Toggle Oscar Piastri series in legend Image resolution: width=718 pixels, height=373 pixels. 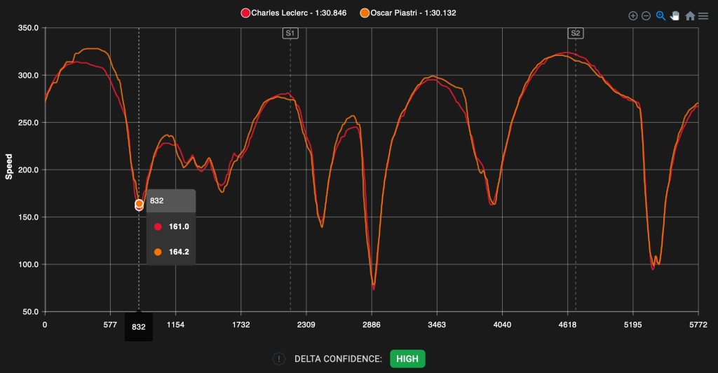coord(407,13)
